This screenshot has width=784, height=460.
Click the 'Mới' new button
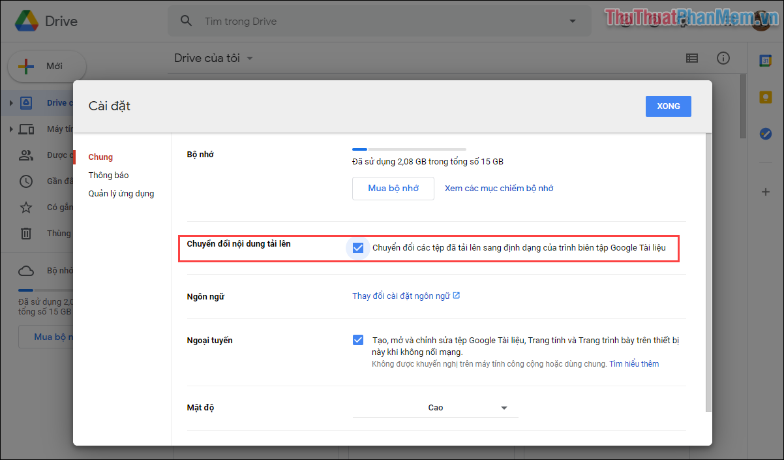(x=47, y=67)
